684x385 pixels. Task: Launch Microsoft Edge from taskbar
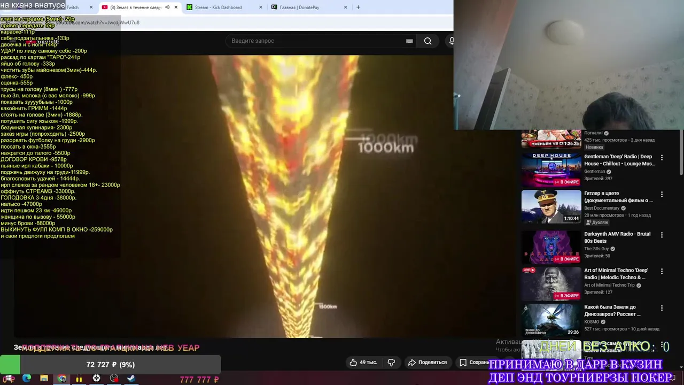tap(27, 379)
